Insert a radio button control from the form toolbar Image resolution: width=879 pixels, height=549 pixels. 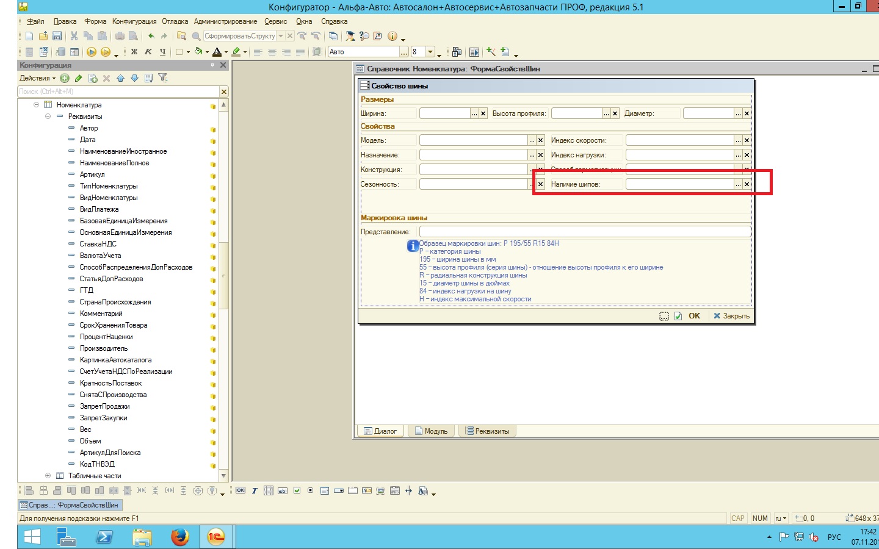[311, 490]
